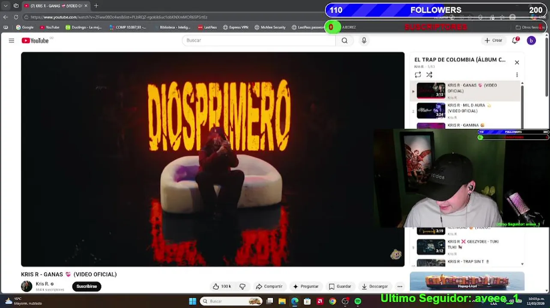This screenshot has width=550, height=308.
Task: Focus the YouTube Buscar search field
Action: (259, 40)
